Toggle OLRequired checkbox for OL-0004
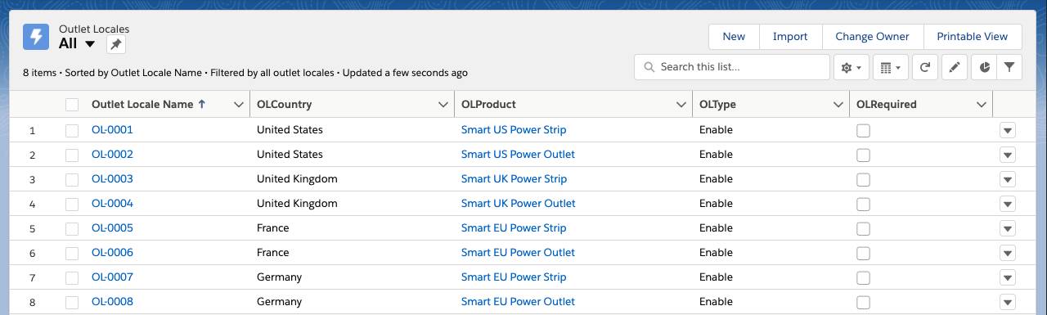The width and height of the screenshot is (1047, 315). point(863,204)
